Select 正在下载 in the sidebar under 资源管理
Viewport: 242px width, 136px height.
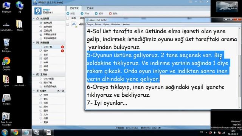click(x=48, y=47)
